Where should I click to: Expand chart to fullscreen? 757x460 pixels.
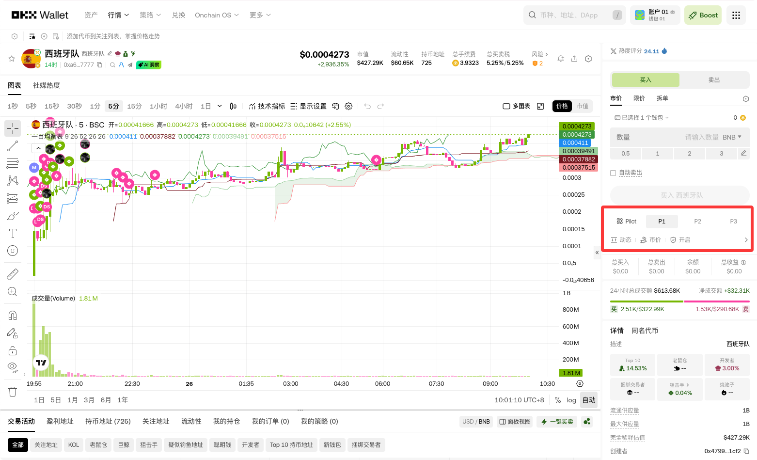pyautogui.click(x=540, y=106)
